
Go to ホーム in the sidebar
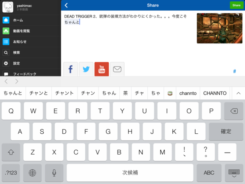click(x=31, y=20)
